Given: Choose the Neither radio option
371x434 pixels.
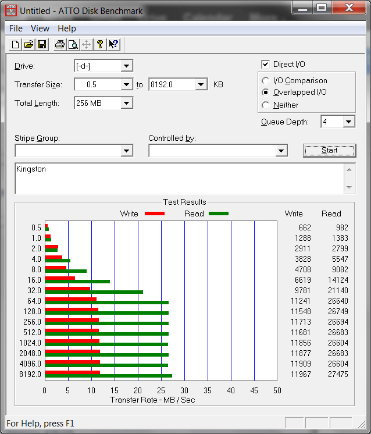Looking at the screenshot, I should (x=266, y=105).
